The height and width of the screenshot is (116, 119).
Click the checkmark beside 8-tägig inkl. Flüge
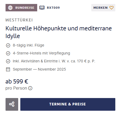(x=8, y=45)
